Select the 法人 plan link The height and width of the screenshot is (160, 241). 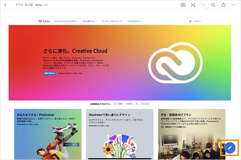[x=137, y=104]
